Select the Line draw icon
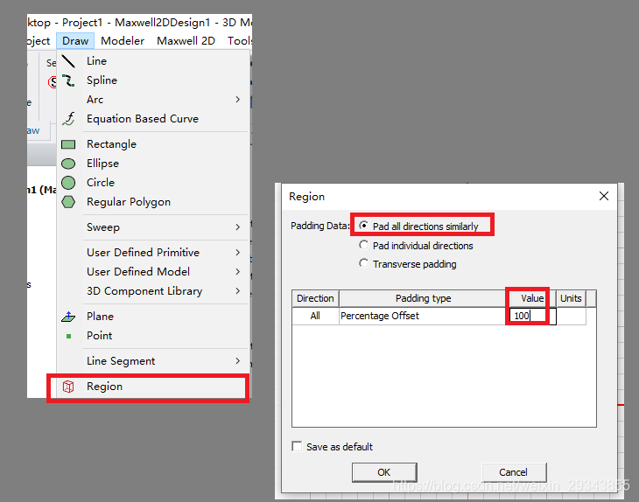This screenshot has width=639, height=502. pos(68,61)
